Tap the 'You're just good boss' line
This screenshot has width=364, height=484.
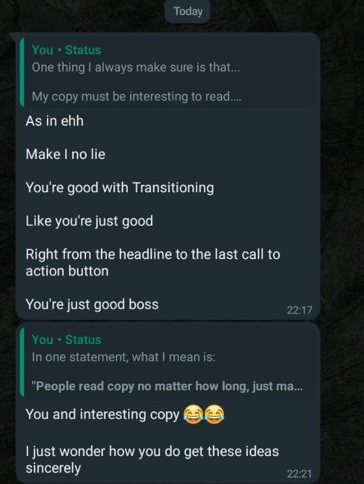pos(92,304)
